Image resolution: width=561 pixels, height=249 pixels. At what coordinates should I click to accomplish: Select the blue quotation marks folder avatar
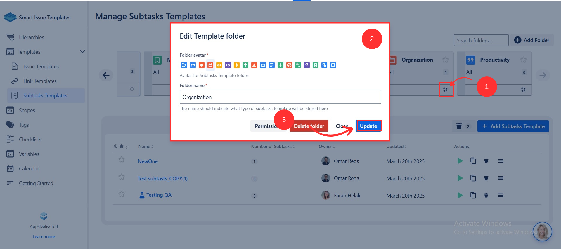(x=193, y=65)
